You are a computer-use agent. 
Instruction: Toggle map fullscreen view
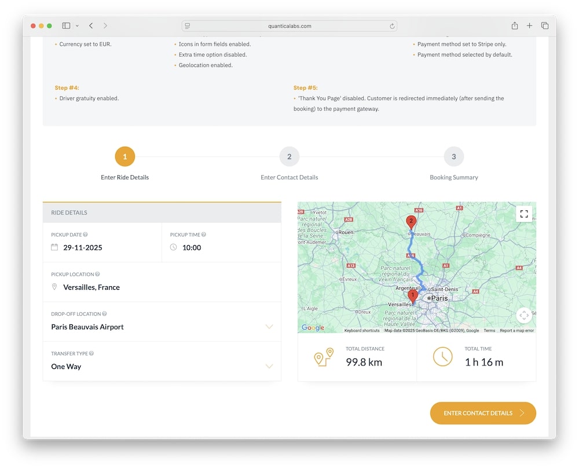(x=524, y=214)
